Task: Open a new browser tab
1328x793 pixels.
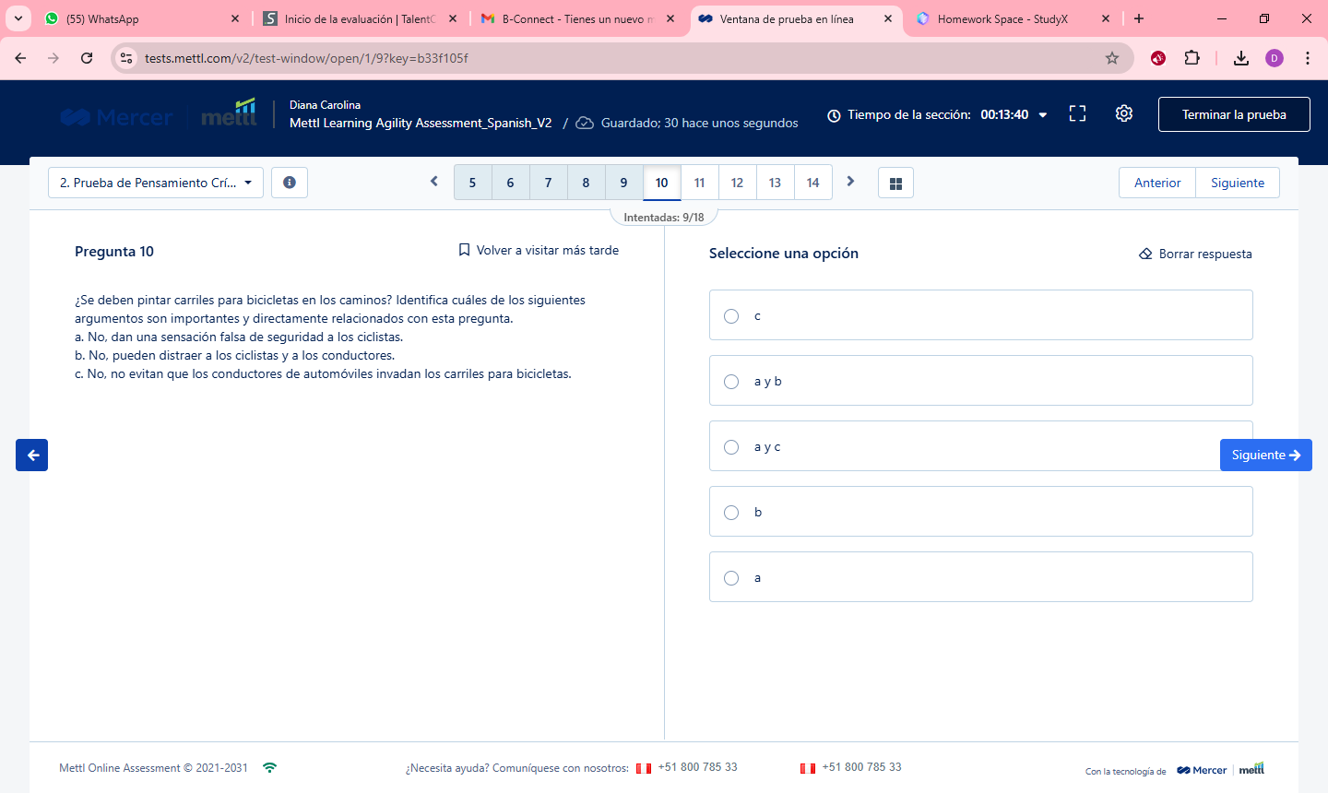Action: [x=1139, y=18]
